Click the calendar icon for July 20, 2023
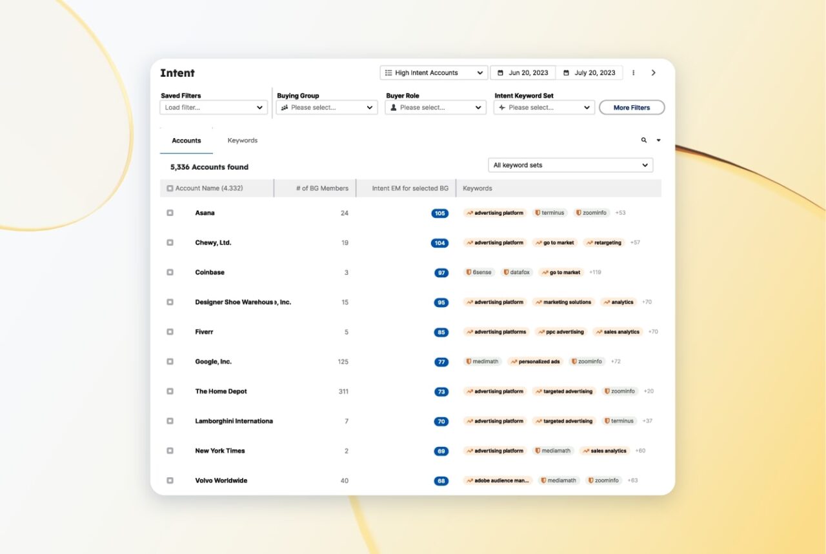The image size is (826, 554). click(x=567, y=73)
